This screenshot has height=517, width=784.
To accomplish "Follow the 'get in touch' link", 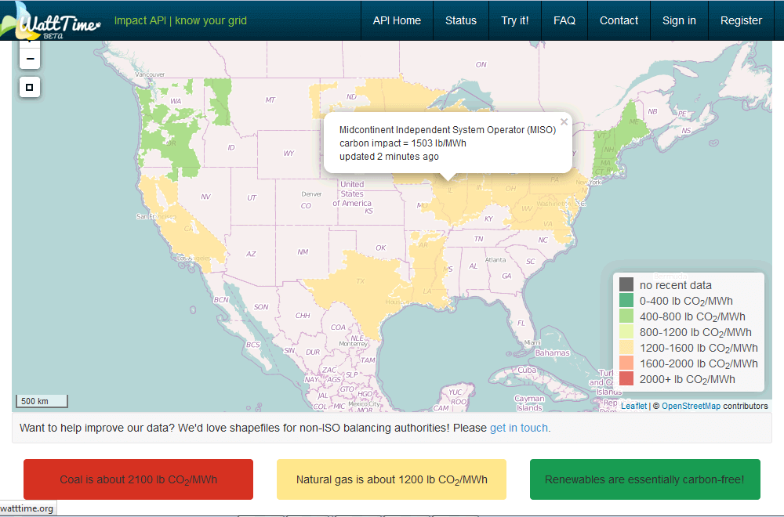I will click(519, 428).
